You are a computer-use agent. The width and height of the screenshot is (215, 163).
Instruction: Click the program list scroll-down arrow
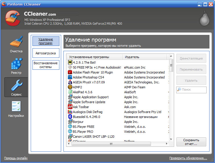pos(171,139)
